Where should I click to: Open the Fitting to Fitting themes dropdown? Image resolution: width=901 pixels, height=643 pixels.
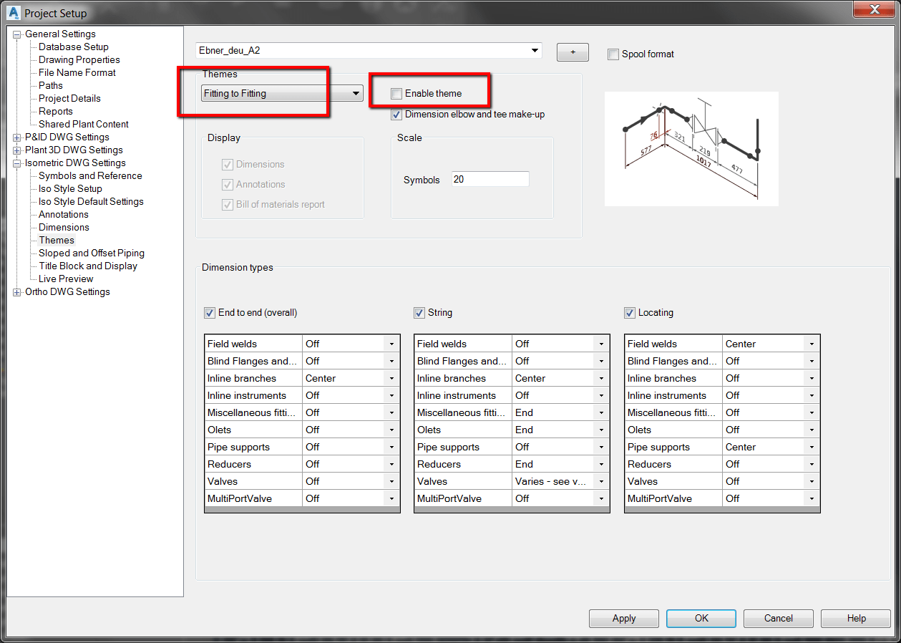(x=356, y=94)
